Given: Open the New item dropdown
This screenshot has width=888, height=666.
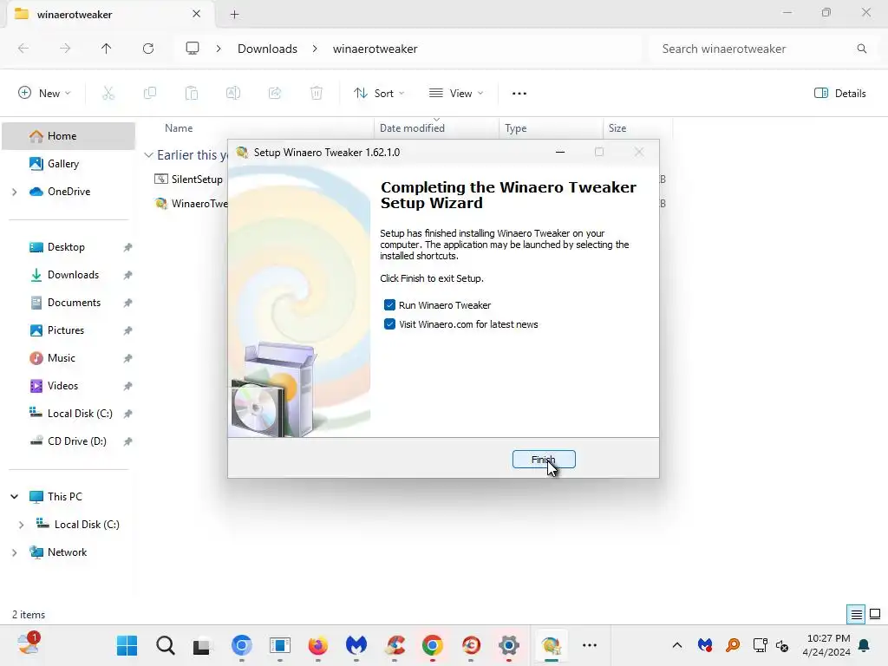Looking at the screenshot, I should [x=44, y=94].
